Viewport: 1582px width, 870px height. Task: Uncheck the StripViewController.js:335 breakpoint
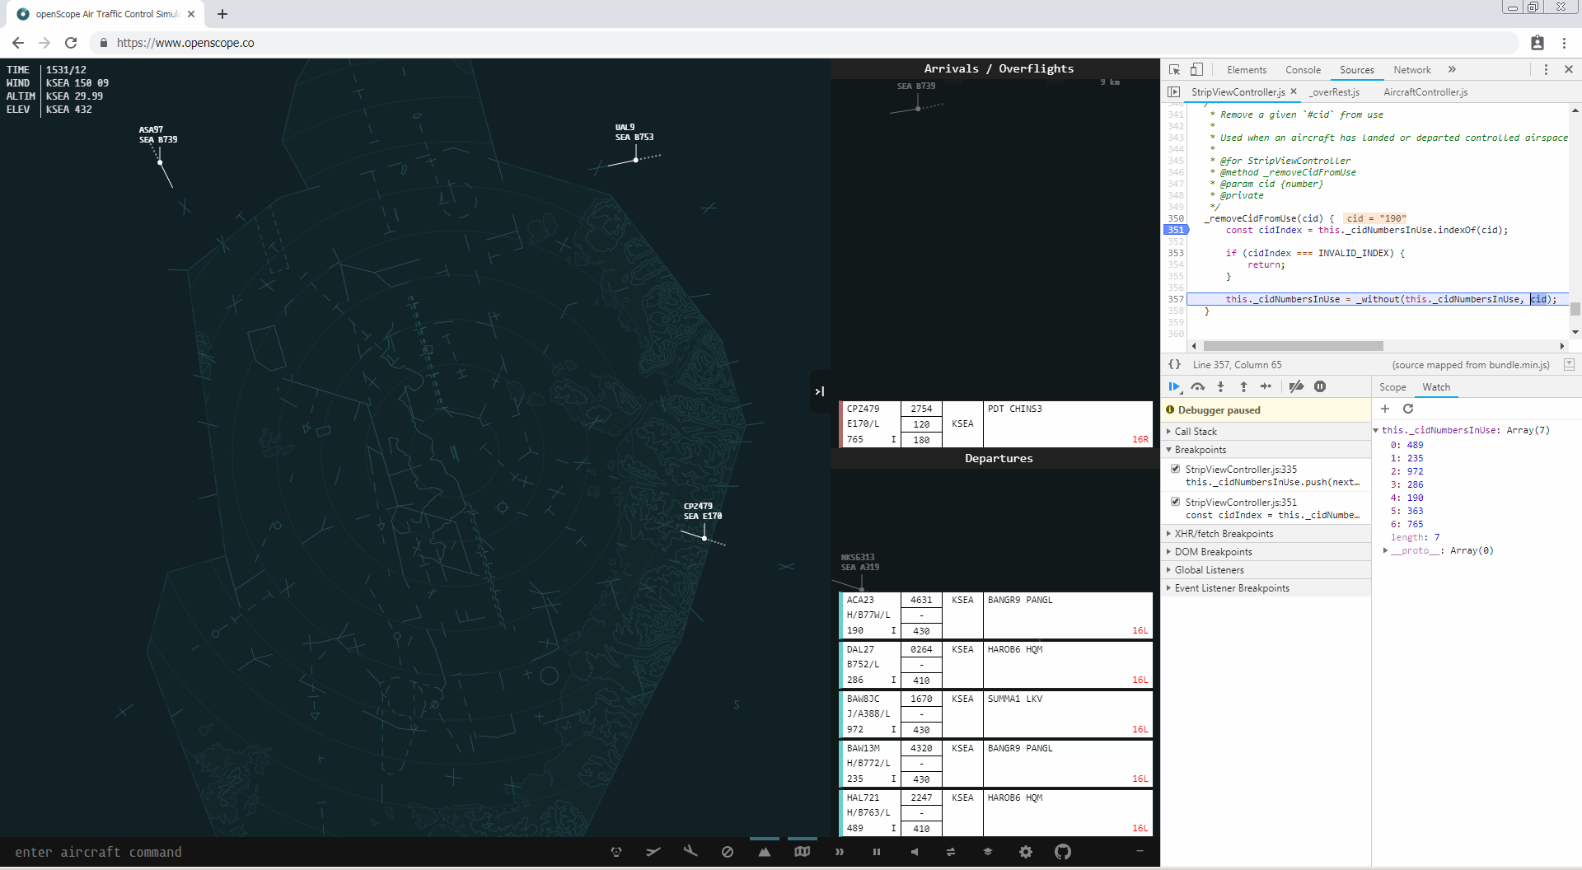coord(1176,469)
